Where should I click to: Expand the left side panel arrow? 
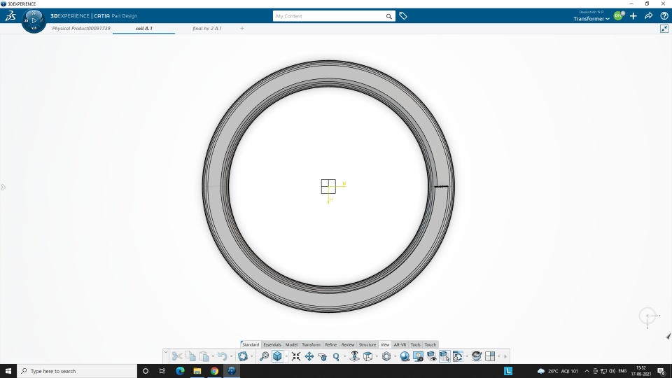pyautogui.click(x=3, y=188)
